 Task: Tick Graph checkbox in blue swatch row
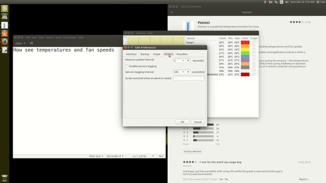(254, 56)
